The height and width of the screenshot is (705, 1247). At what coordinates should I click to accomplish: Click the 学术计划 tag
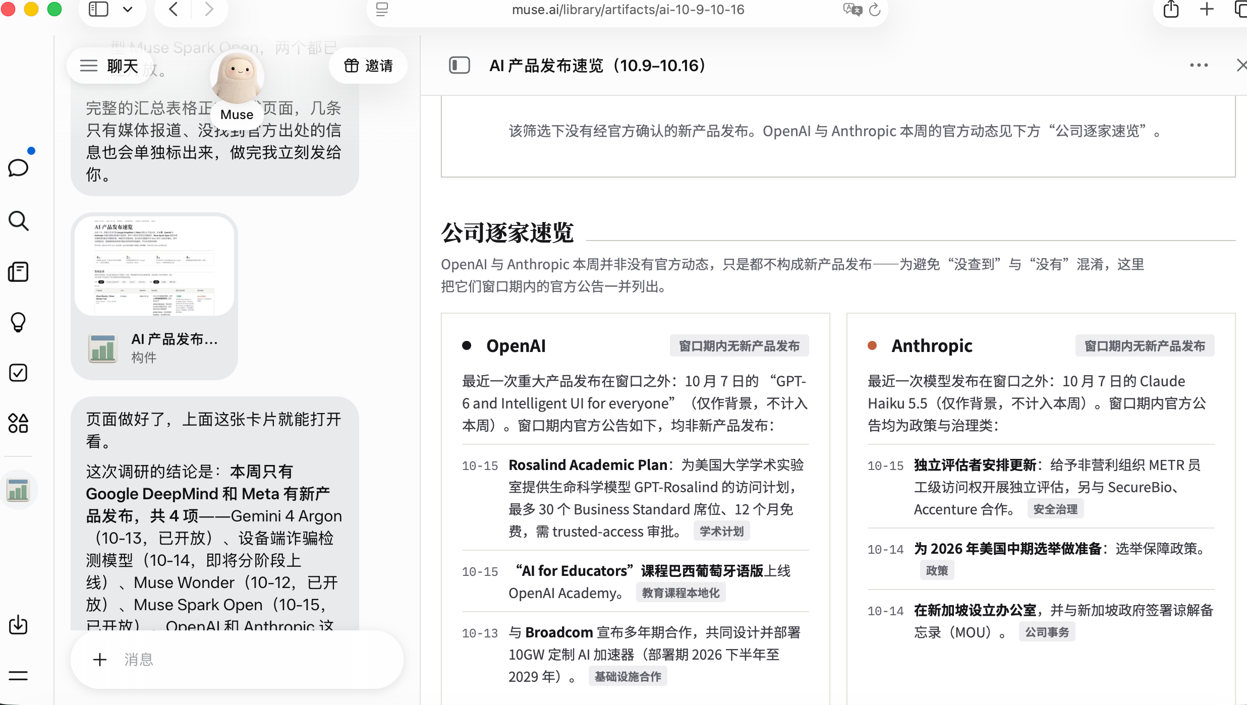(722, 532)
